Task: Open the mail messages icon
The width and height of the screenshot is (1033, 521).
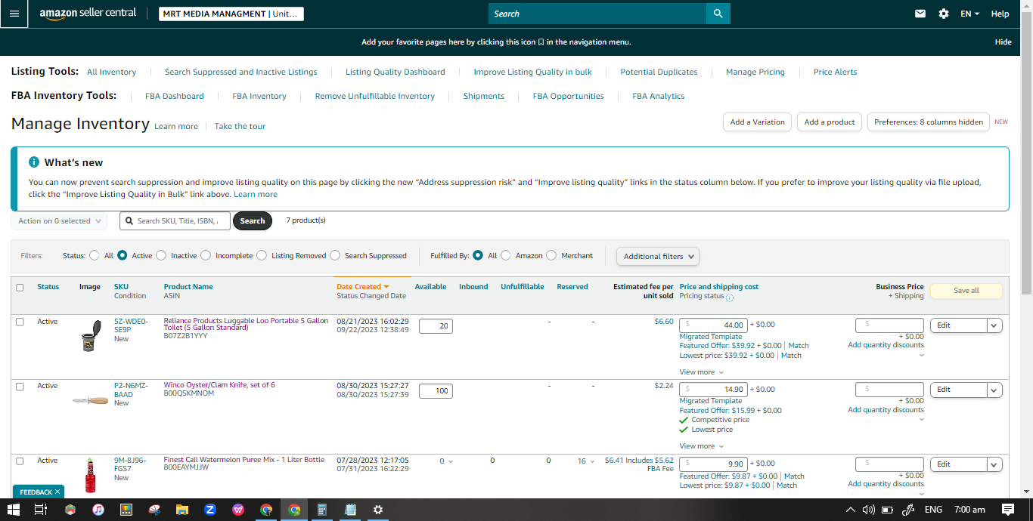Action: pos(920,14)
